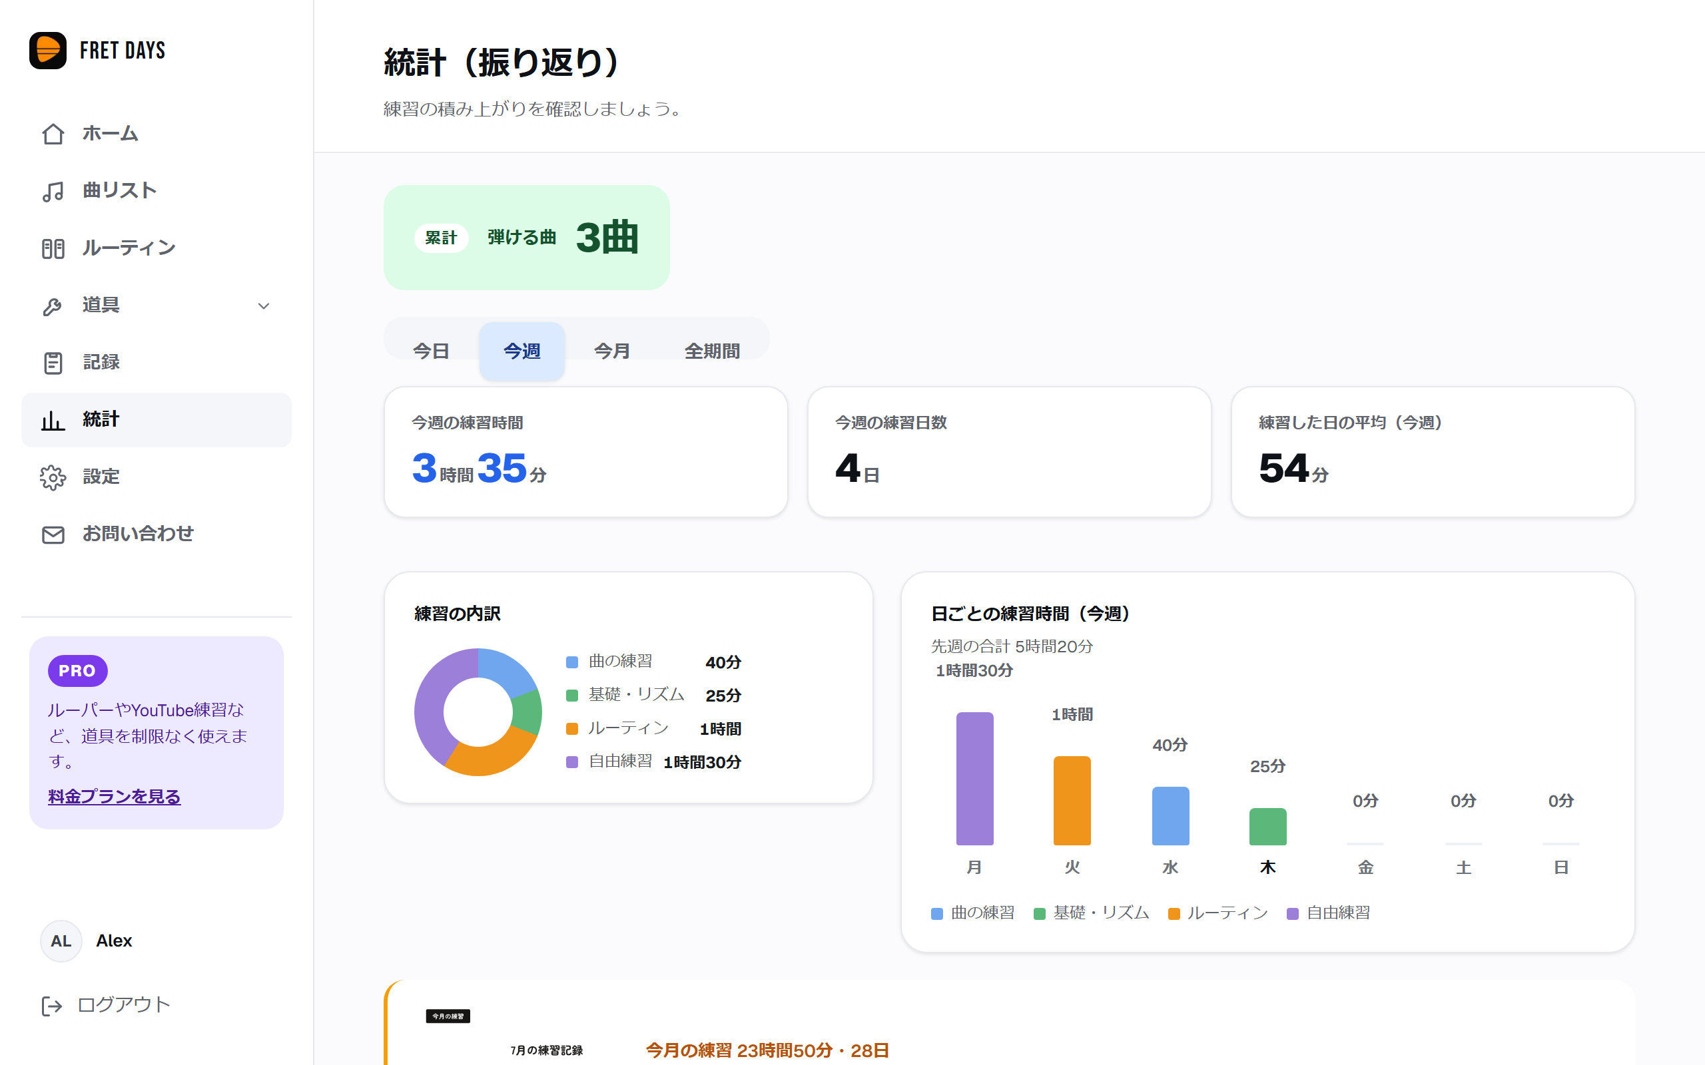Screen dimensions: 1705x1065
Task: Click the wrench icon for 道具
Action: click(53, 306)
